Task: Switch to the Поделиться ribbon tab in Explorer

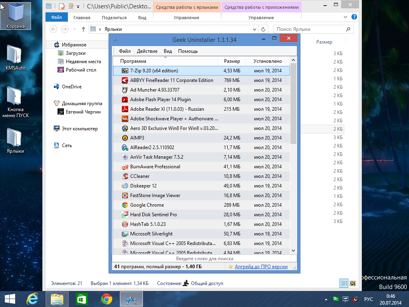Action: tap(114, 18)
